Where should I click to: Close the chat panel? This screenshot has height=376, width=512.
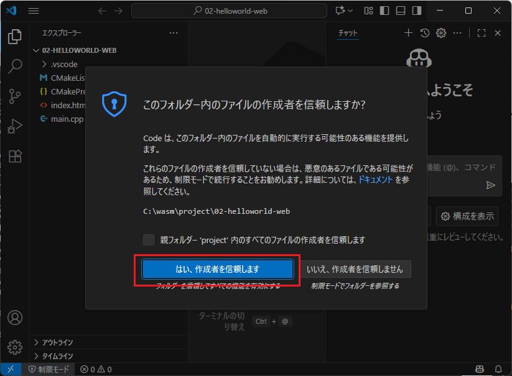click(498, 33)
